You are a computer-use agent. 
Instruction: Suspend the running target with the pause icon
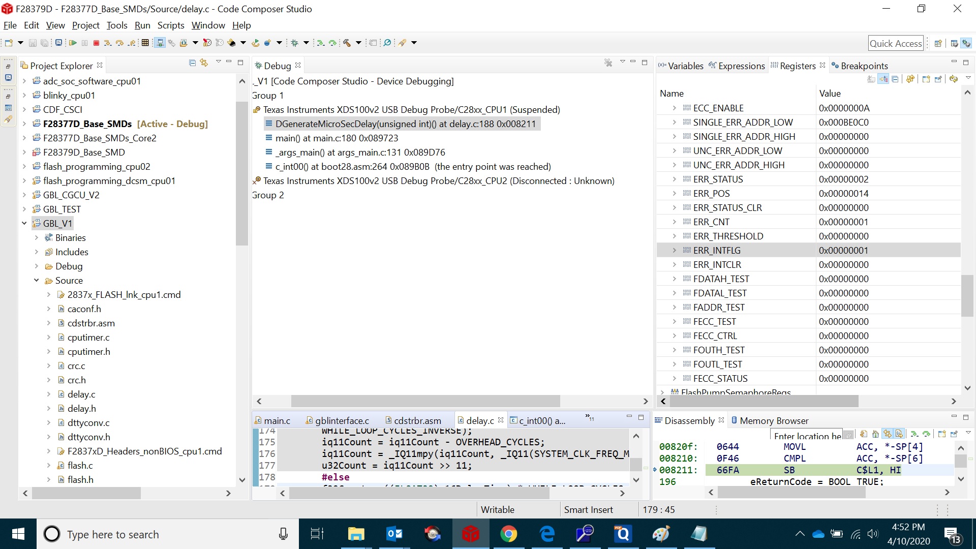(84, 43)
